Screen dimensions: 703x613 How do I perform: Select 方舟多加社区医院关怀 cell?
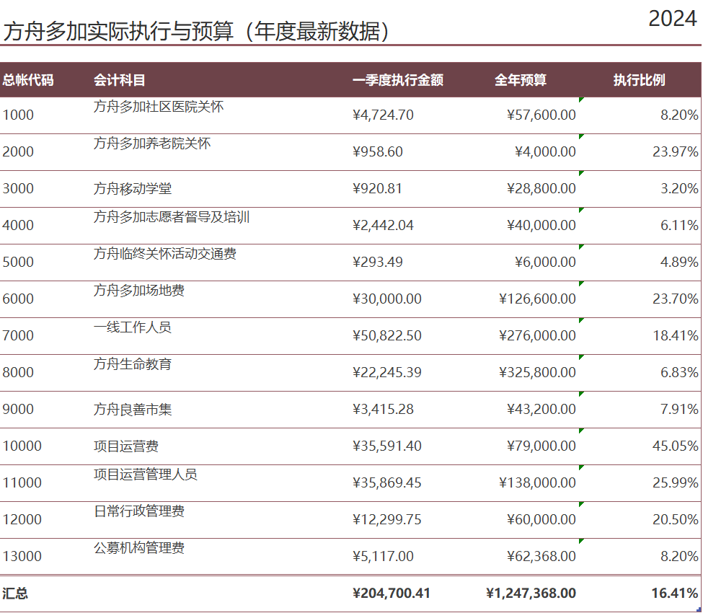click(x=158, y=107)
